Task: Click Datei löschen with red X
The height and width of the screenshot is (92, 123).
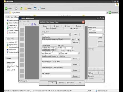Action: click(x=12, y=33)
